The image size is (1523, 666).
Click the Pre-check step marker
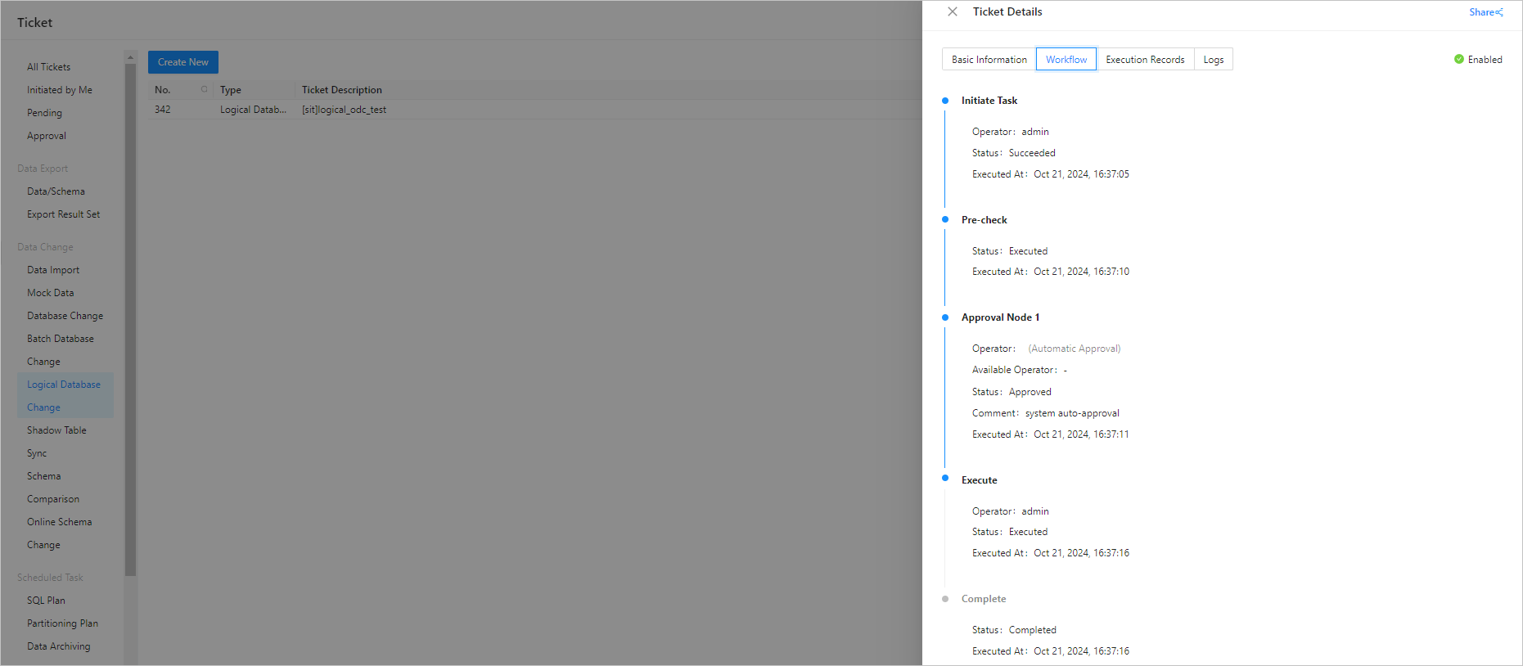coord(945,219)
